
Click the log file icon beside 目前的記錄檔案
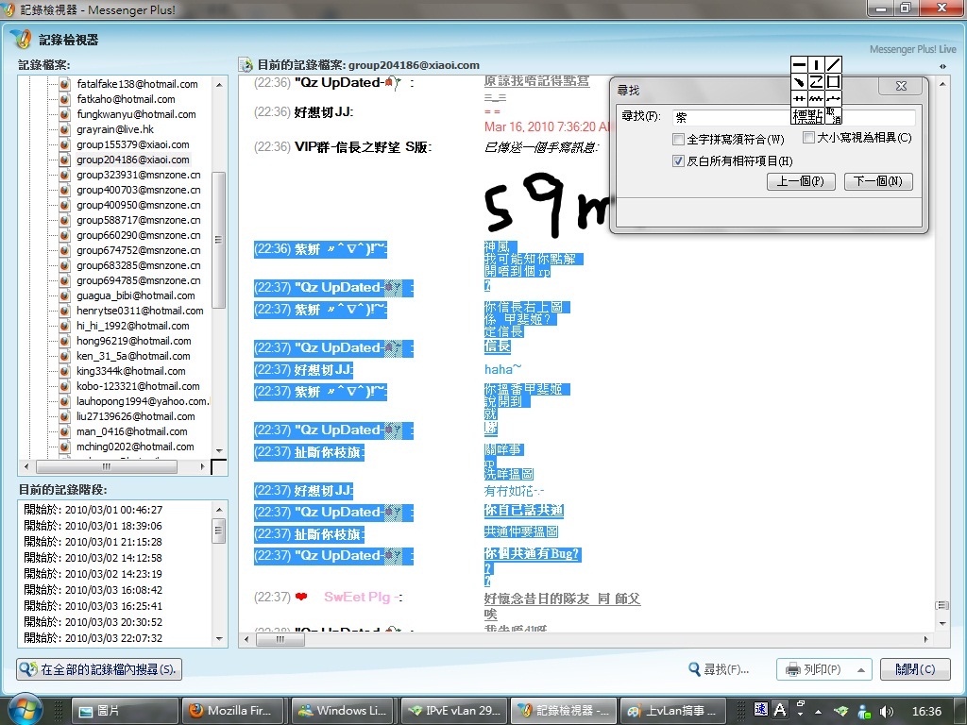click(x=246, y=65)
